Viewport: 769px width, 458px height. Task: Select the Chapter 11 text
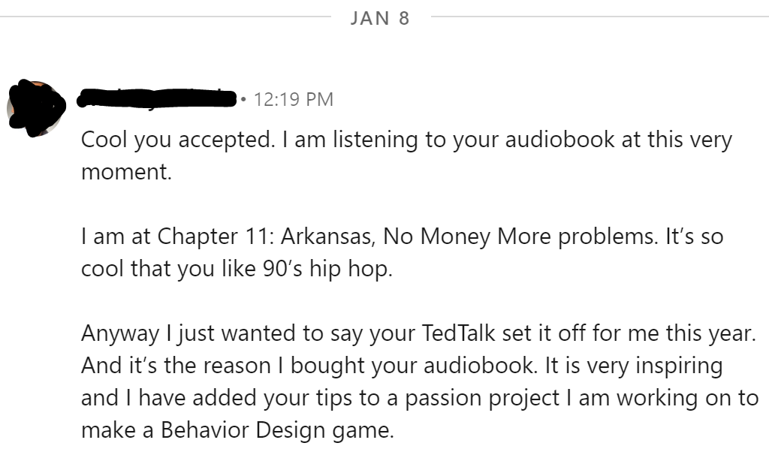point(216,237)
